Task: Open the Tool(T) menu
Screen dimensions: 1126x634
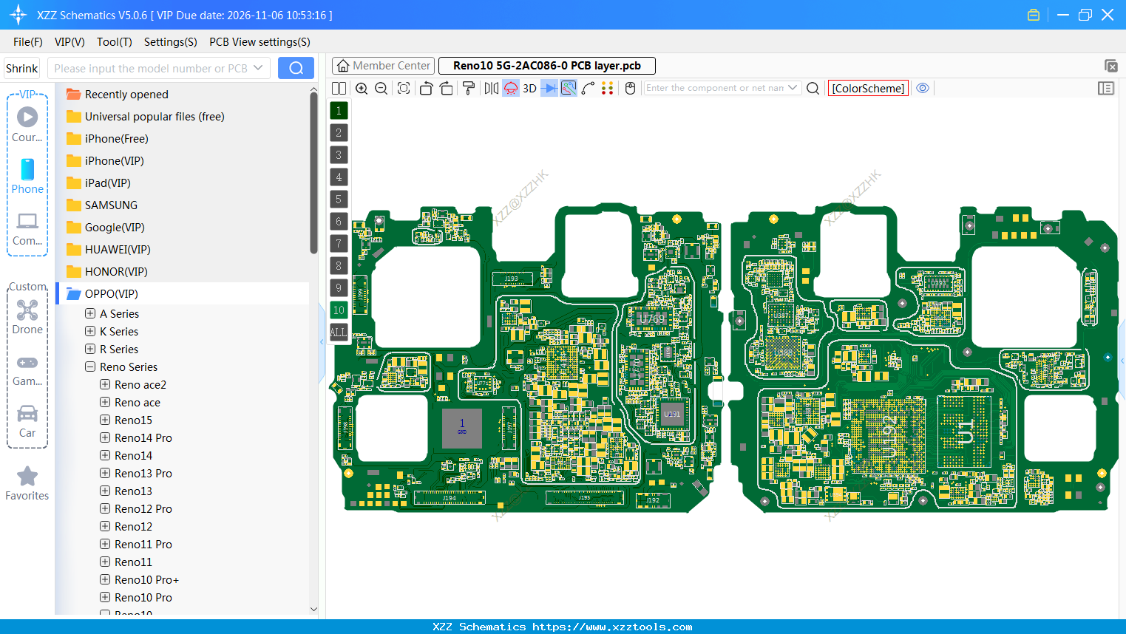Action: 114,42
